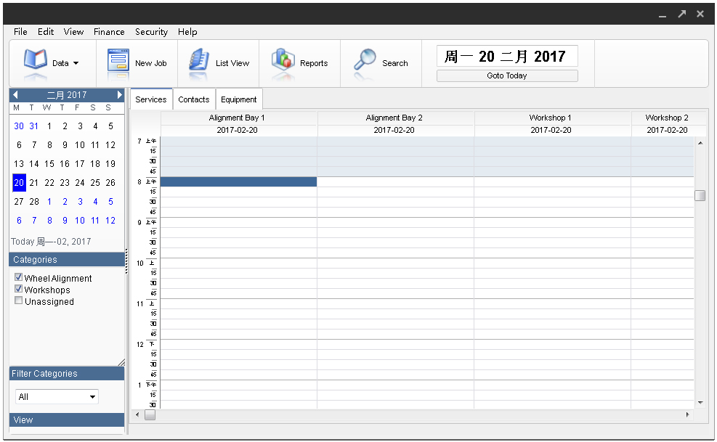Click the schedule scroll down arrow
The image size is (717, 442).
(x=700, y=402)
